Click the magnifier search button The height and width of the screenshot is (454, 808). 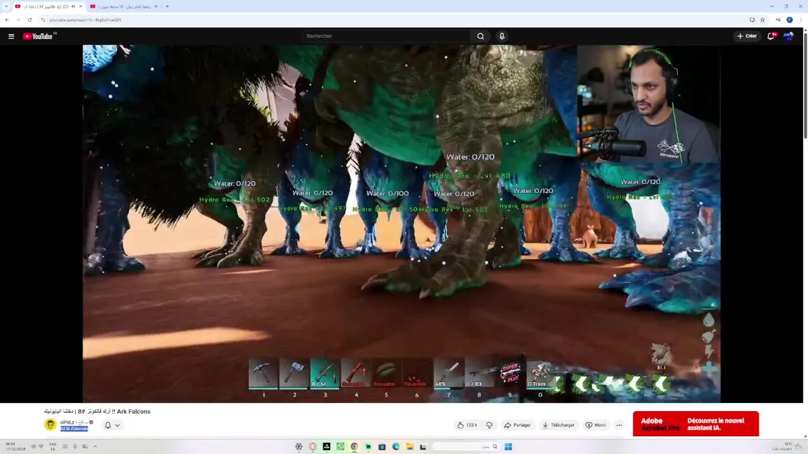tap(480, 36)
